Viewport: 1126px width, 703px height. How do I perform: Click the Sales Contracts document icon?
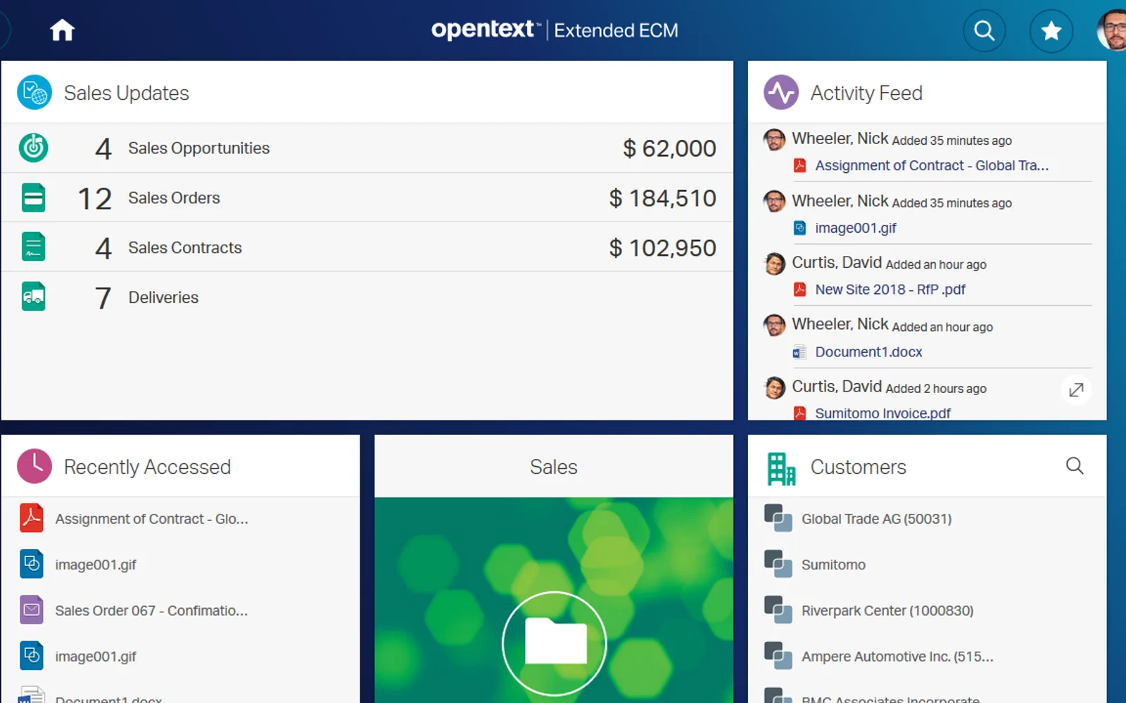(x=33, y=247)
